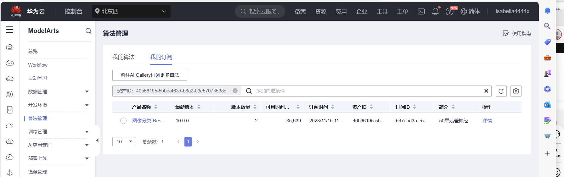
Task: Open table column settings gear
Action: (x=516, y=91)
